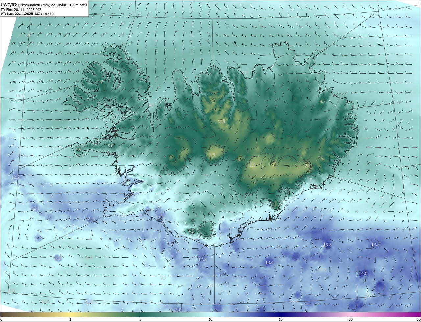Click the 5 tick label on the color scale
421x322 pixels.
(140, 319)
